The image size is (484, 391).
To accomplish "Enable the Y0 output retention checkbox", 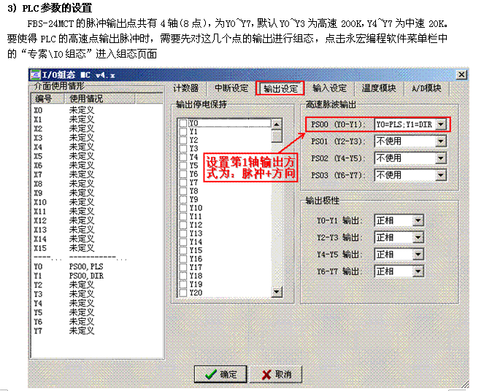I will (x=183, y=123).
